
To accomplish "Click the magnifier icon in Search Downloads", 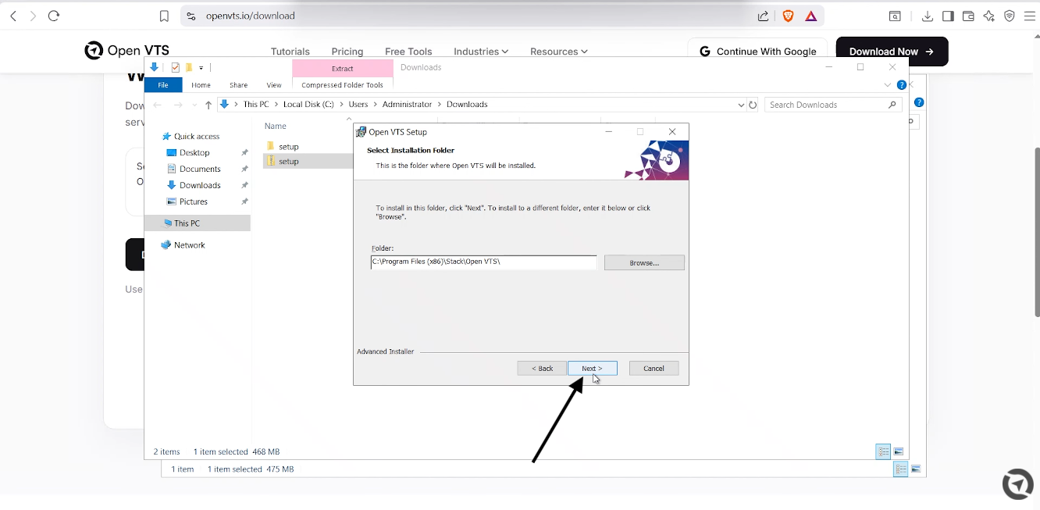I will 892,105.
